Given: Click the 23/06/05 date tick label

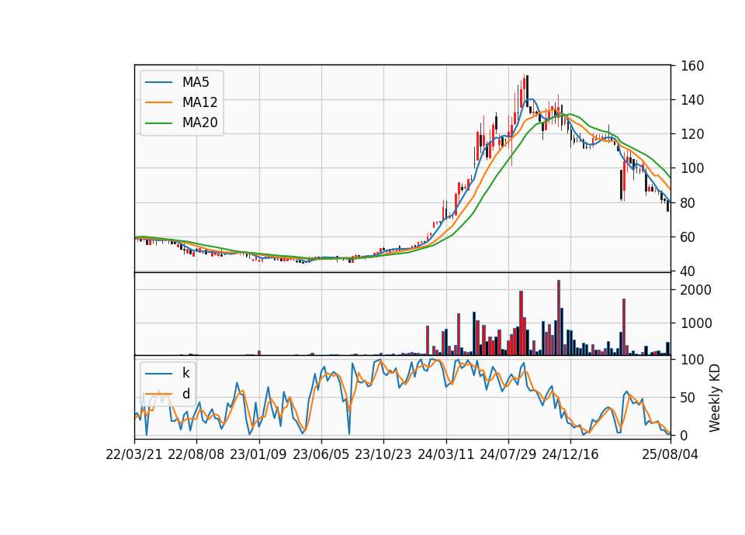Looking at the screenshot, I should coord(321,454).
